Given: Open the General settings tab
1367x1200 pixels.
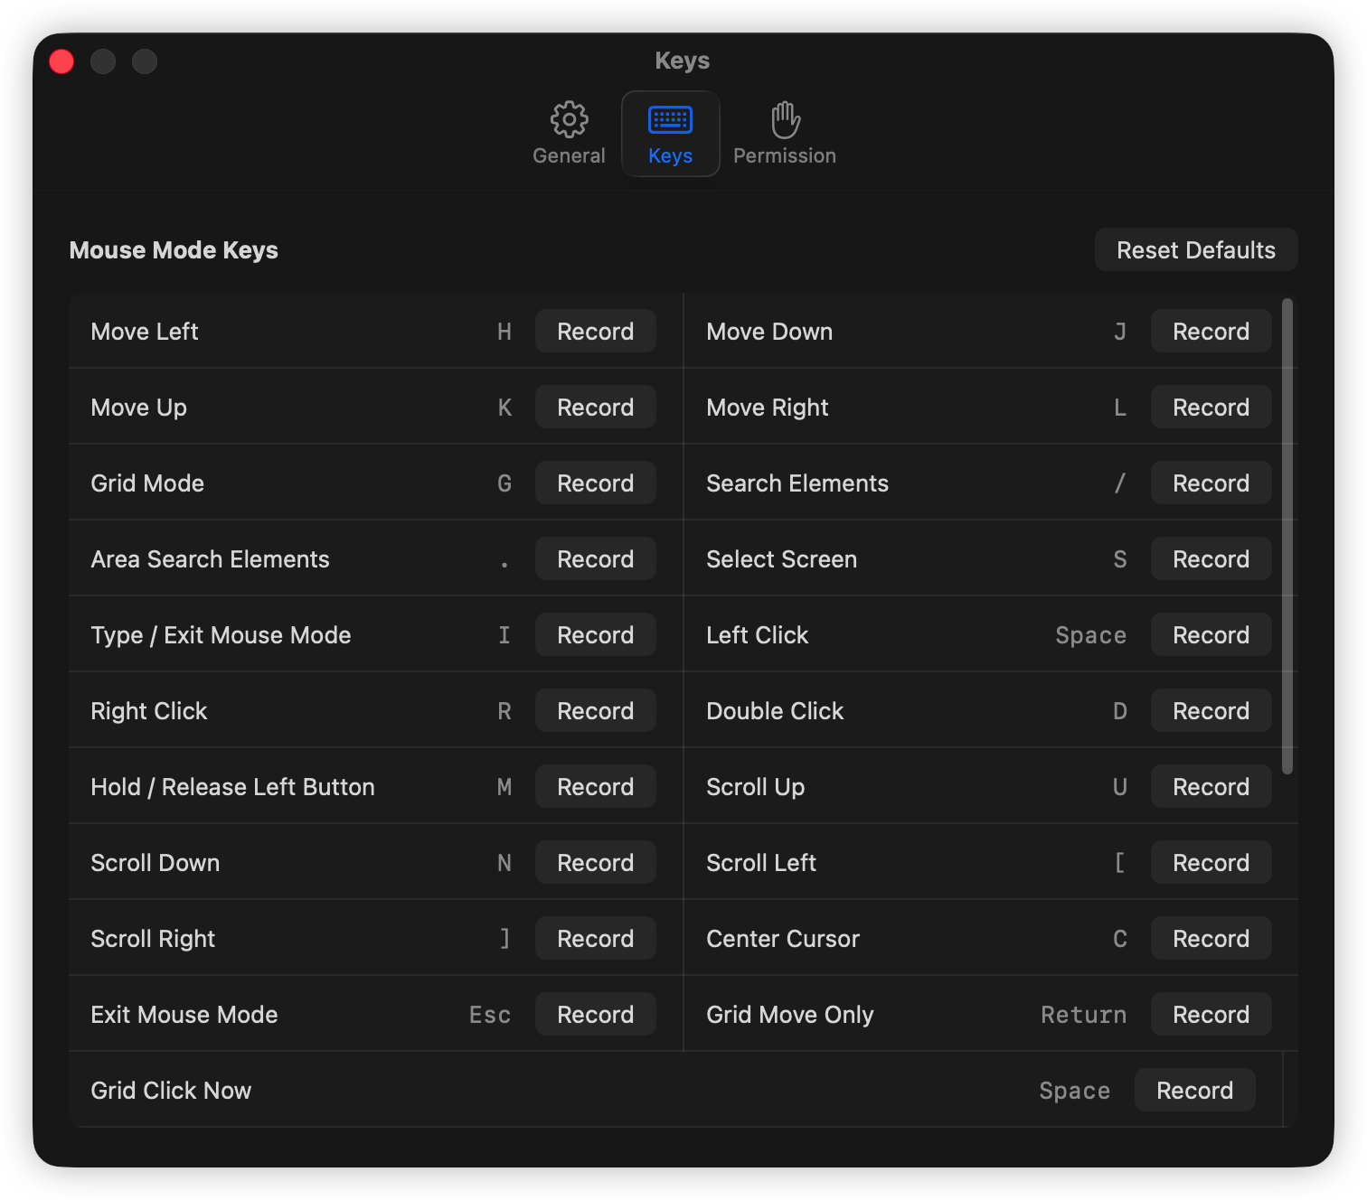Looking at the screenshot, I should pyautogui.click(x=569, y=134).
